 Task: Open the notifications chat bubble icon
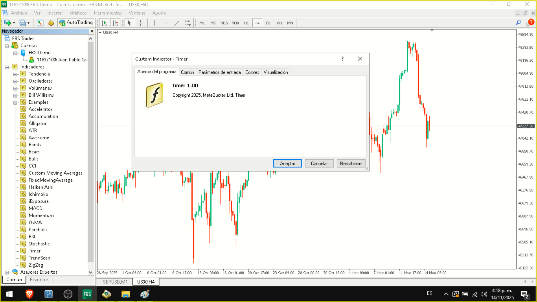530,23
